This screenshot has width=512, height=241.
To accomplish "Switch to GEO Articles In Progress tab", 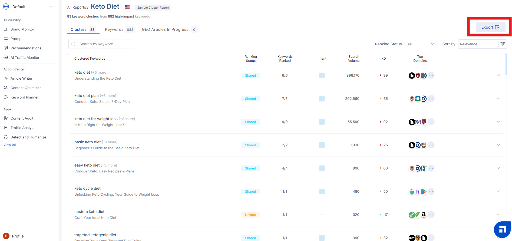I will point(165,29).
